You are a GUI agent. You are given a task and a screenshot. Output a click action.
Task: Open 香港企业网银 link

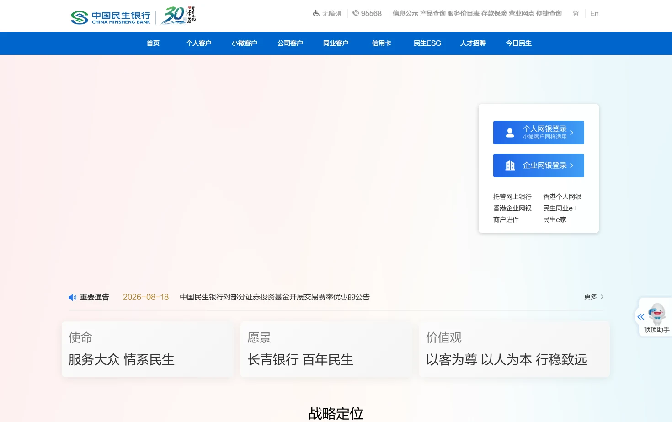512,208
